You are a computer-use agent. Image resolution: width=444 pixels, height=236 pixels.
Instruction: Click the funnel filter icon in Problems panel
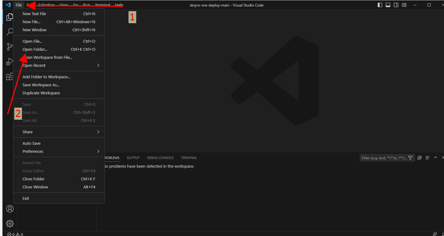[x=410, y=158]
